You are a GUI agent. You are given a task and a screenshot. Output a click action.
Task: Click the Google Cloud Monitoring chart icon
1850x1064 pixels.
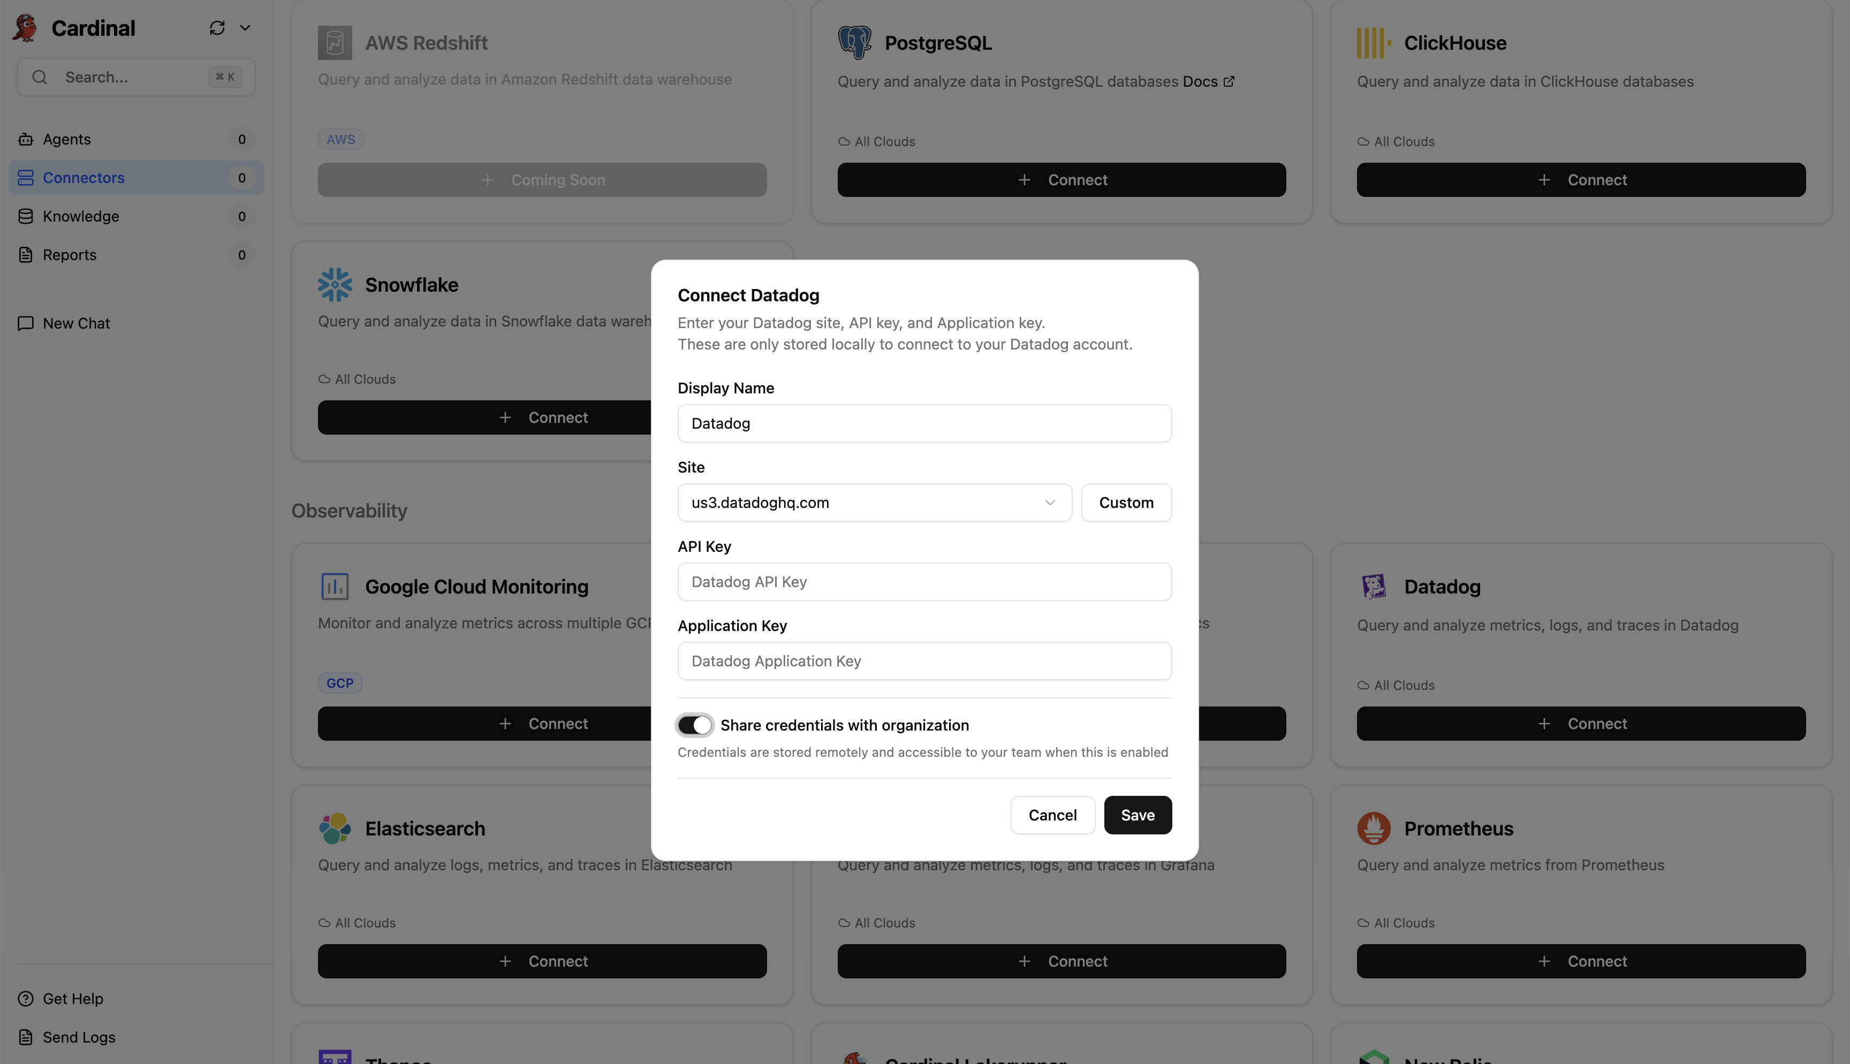point(335,586)
